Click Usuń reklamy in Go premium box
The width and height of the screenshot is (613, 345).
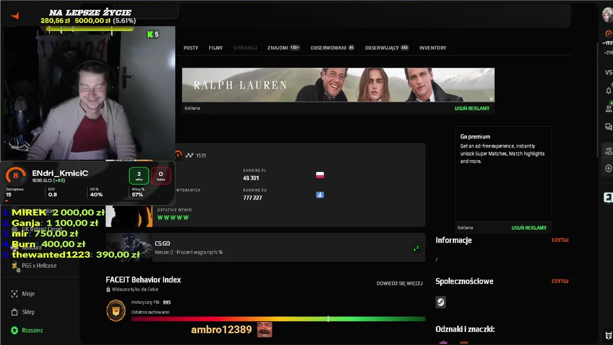(529, 228)
